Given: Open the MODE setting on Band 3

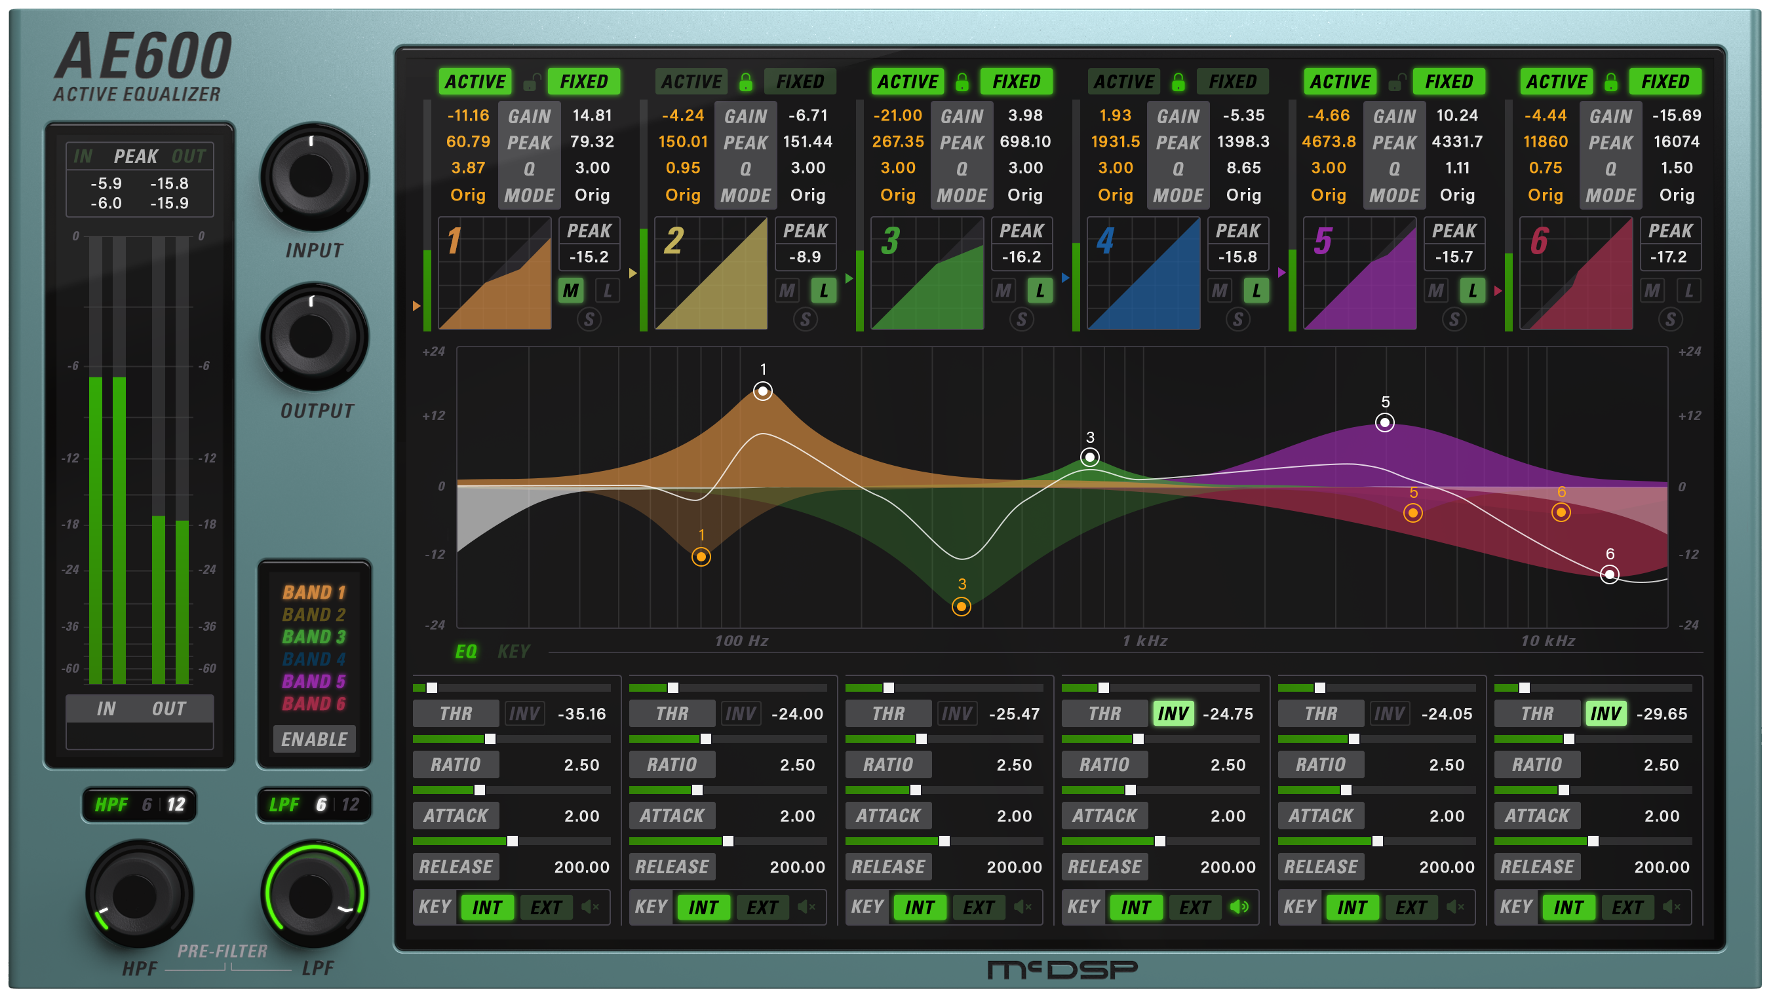Looking at the screenshot, I should (x=962, y=195).
